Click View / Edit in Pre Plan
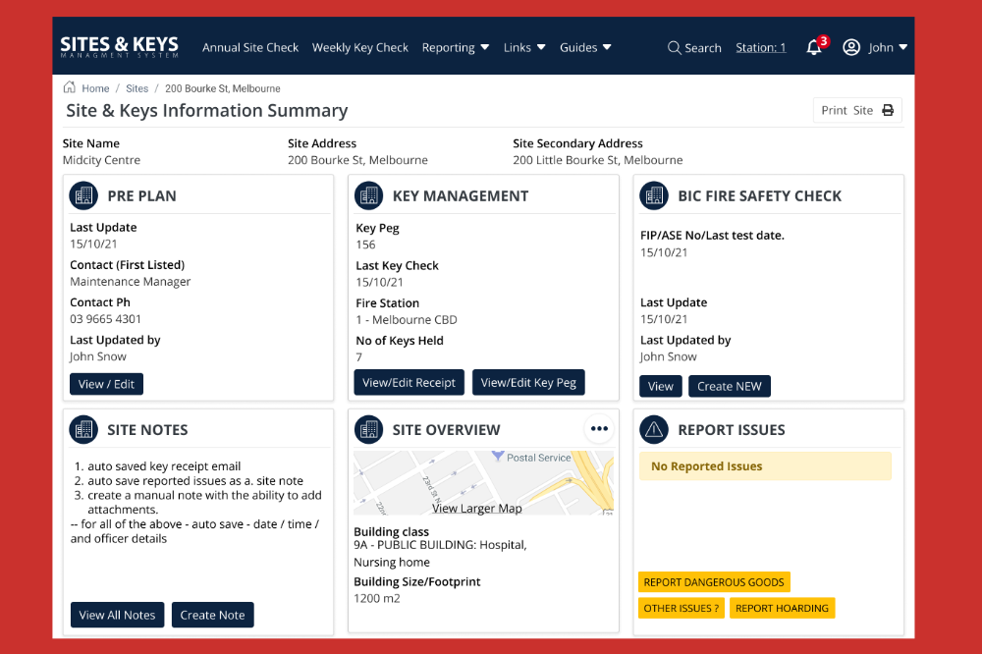Image resolution: width=982 pixels, height=654 pixels. [106, 384]
